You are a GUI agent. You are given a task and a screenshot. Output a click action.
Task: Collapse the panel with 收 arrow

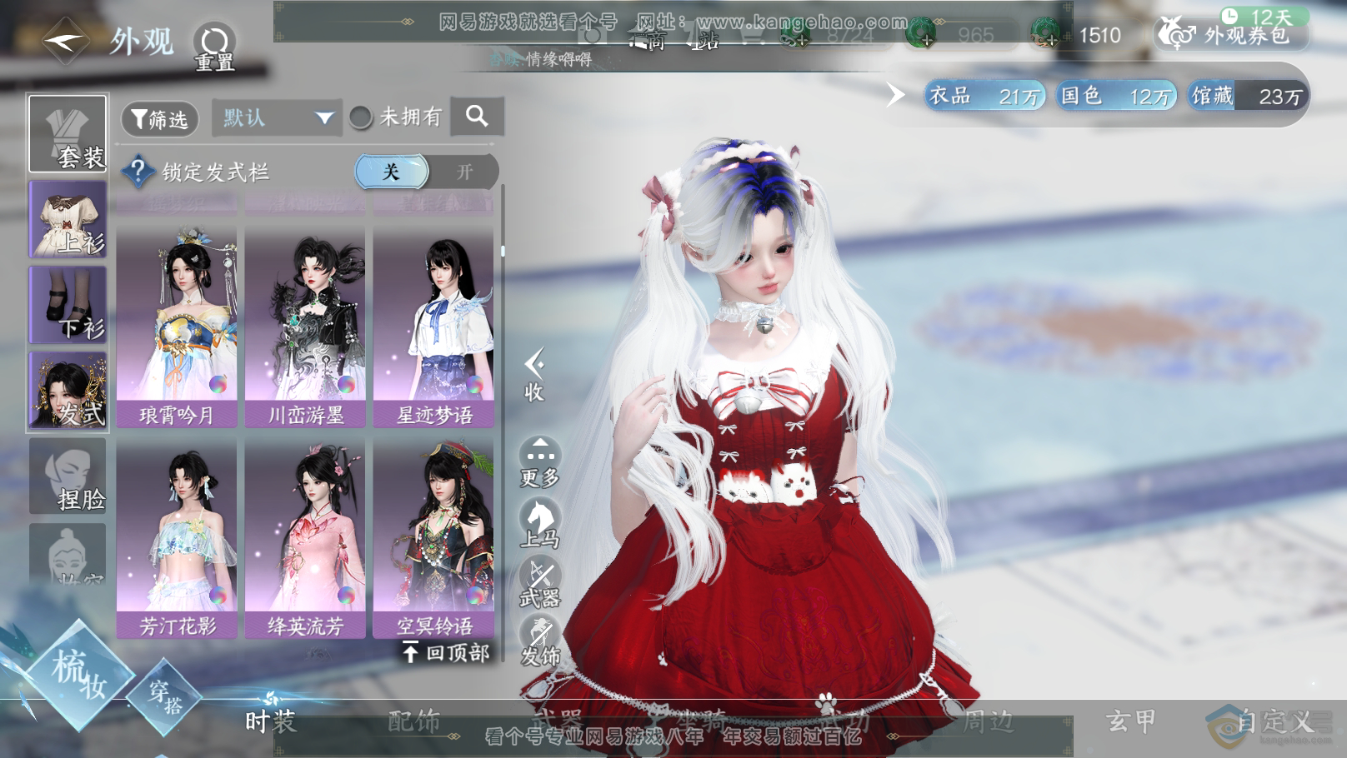click(534, 375)
